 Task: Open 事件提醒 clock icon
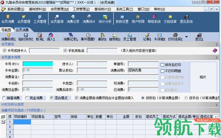coord(88,37)
